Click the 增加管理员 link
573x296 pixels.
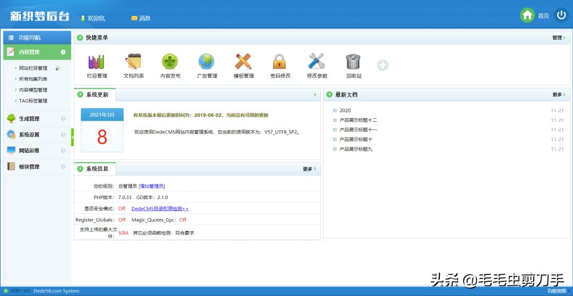click(152, 186)
